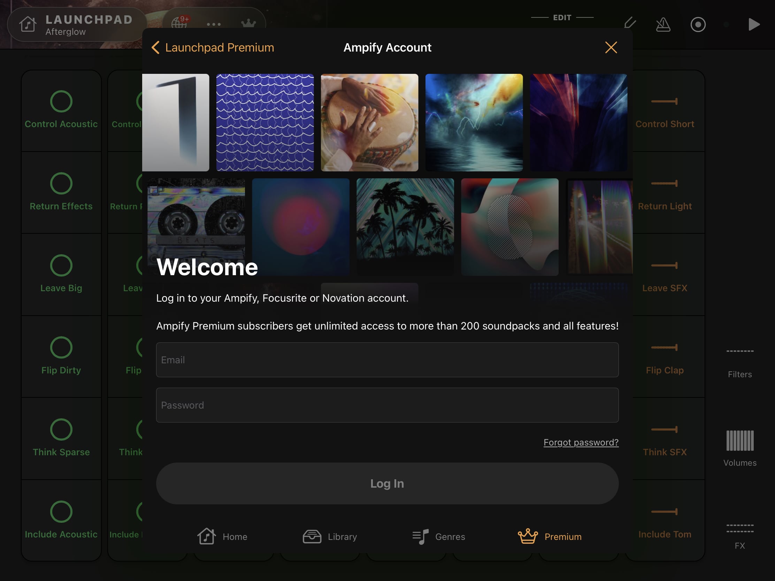Trigger the Control Acoustic pad
This screenshot has height=581, width=775.
coord(61,111)
